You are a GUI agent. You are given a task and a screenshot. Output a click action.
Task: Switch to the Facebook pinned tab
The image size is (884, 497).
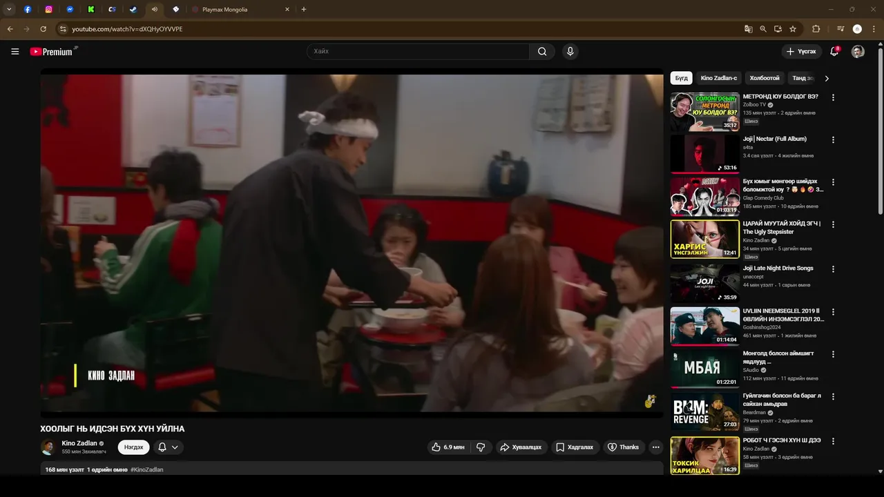[28, 10]
